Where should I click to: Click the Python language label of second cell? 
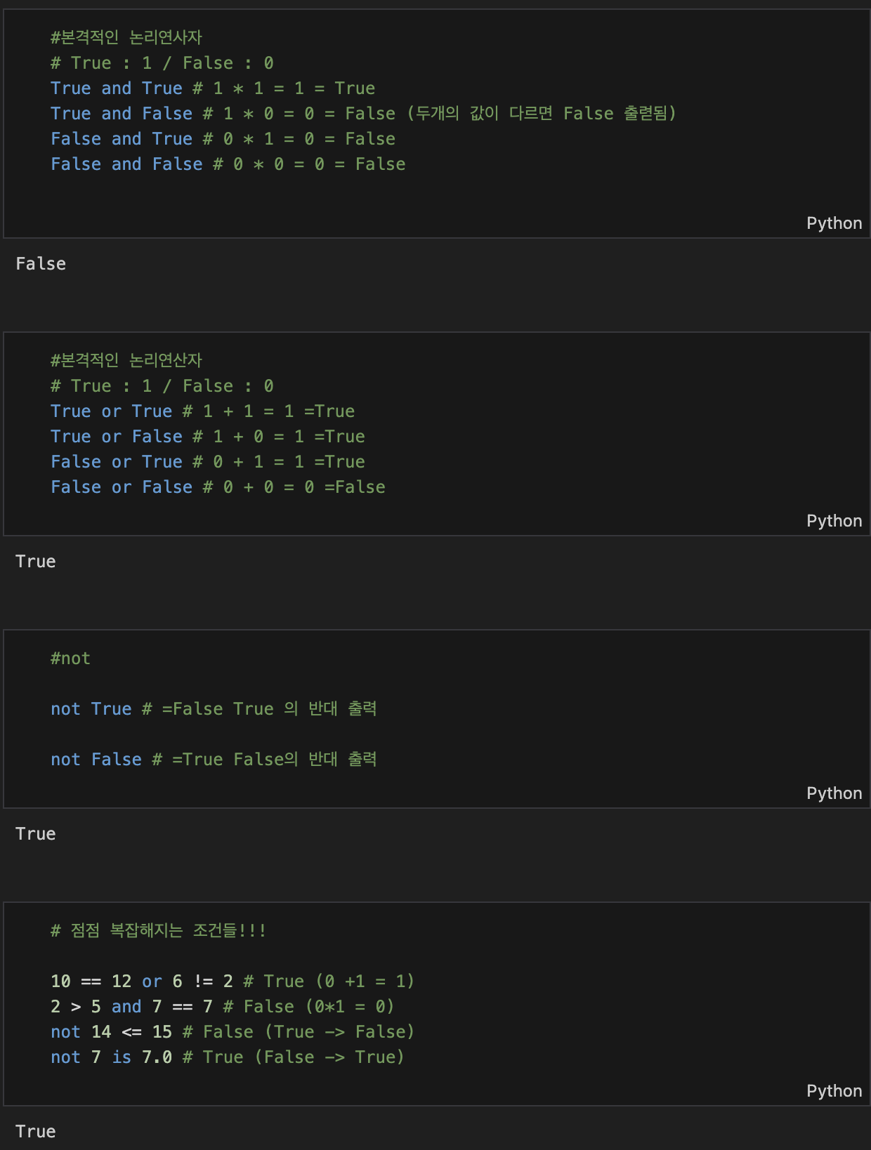[834, 521]
